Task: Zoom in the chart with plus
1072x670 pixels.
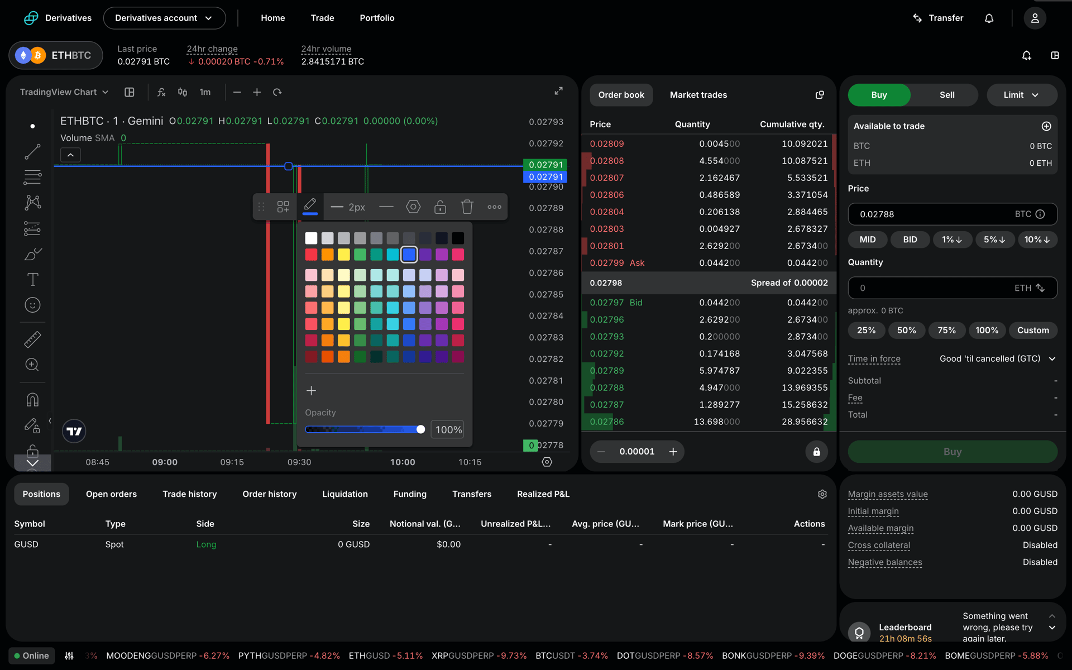Action: click(x=257, y=92)
